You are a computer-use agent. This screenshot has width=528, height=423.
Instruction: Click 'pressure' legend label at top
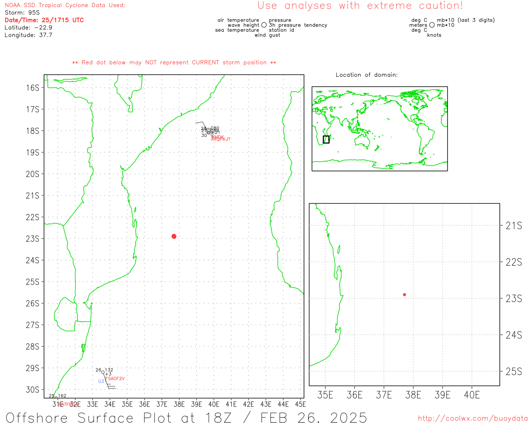click(x=280, y=20)
